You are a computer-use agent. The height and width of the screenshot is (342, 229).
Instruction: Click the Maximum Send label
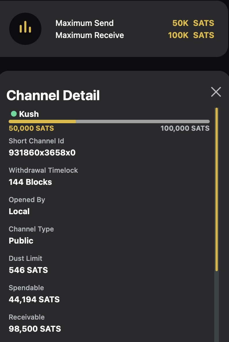click(85, 23)
